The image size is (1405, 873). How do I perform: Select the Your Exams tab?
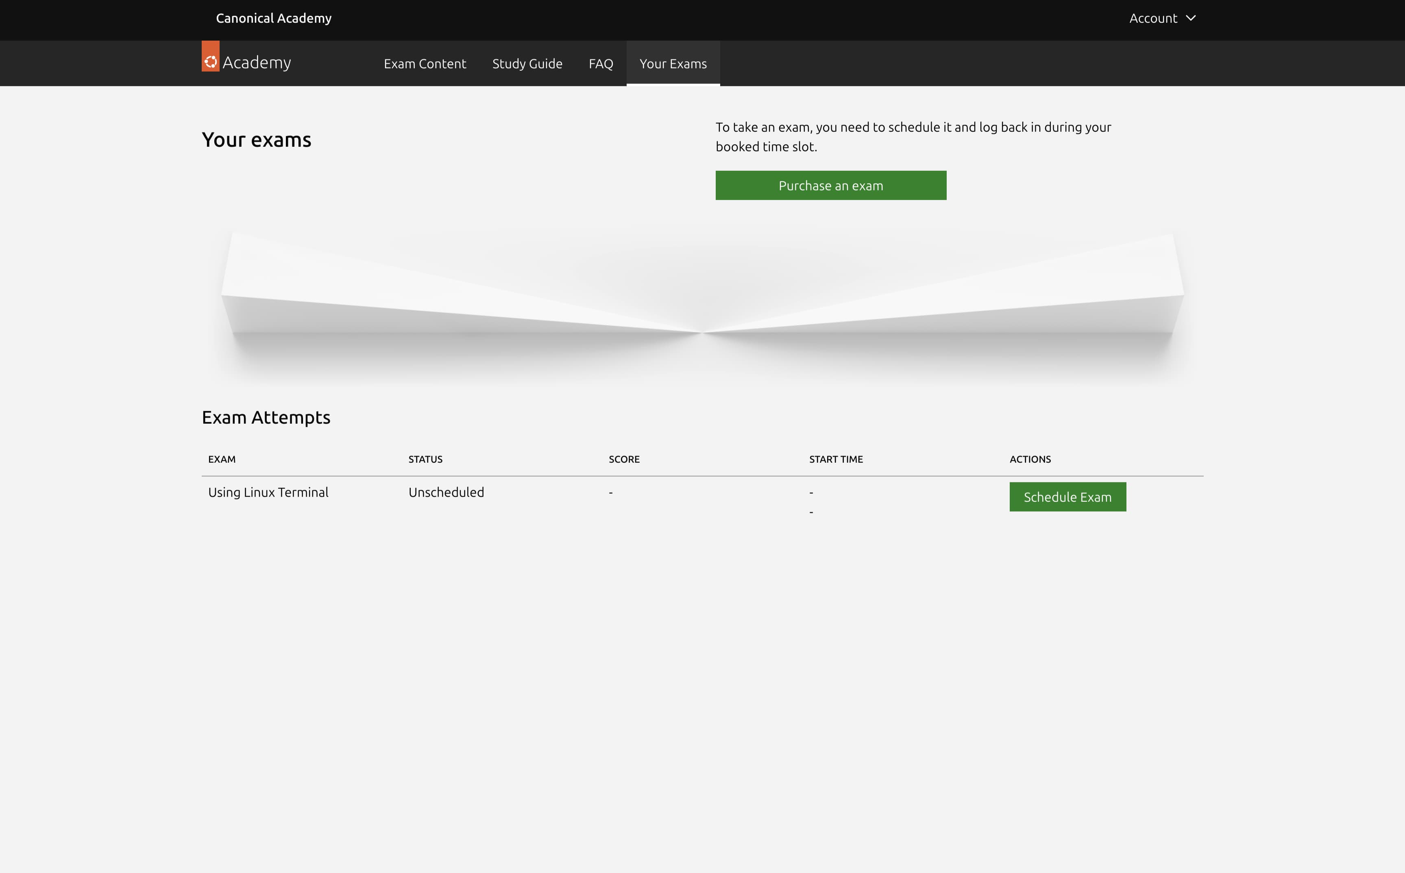tap(673, 63)
